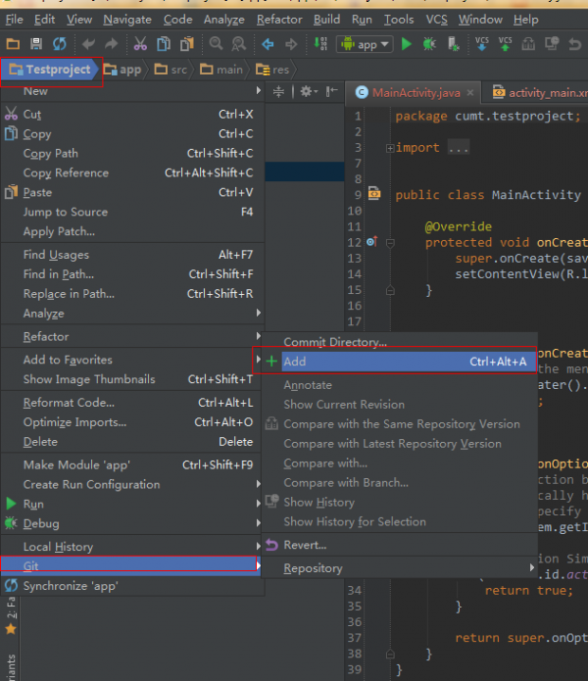Open the Refactor menu in menu bar
The image size is (588, 681).
(x=279, y=20)
